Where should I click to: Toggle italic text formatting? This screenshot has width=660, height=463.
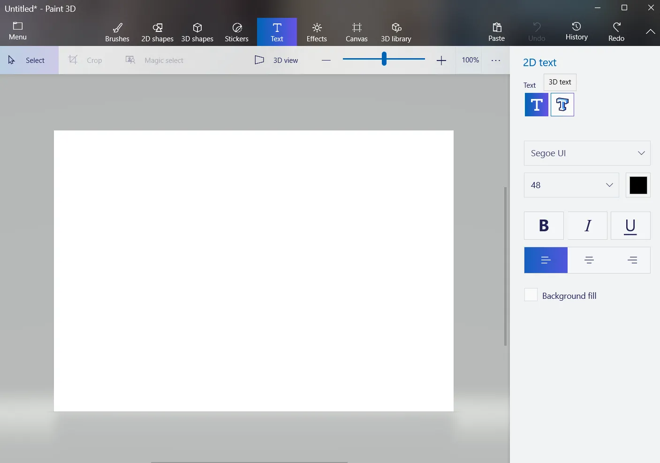click(x=587, y=226)
